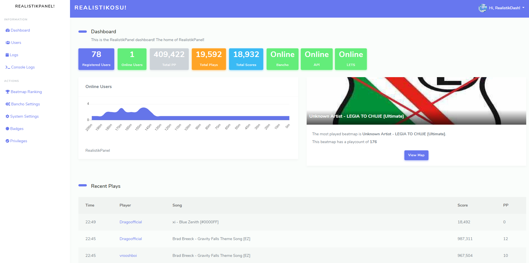The height and width of the screenshot is (263, 529).
Task: Open Dragoofficial's player profile
Action: click(130, 222)
